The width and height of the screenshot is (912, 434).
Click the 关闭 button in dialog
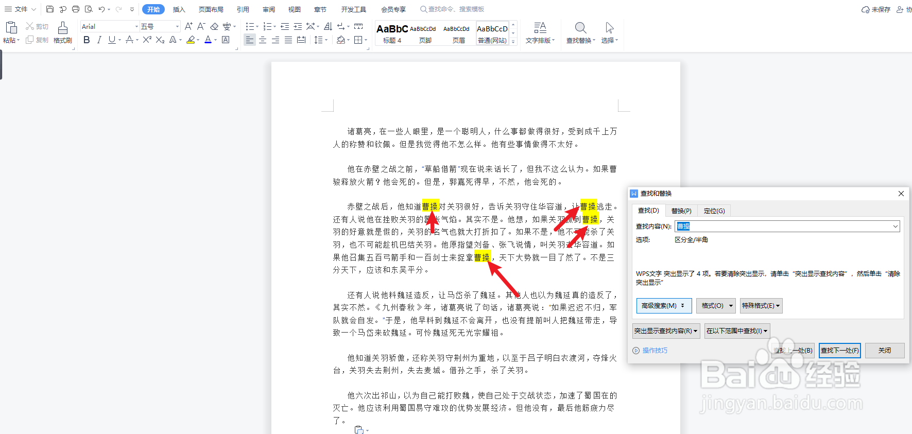click(x=885, y=351)
